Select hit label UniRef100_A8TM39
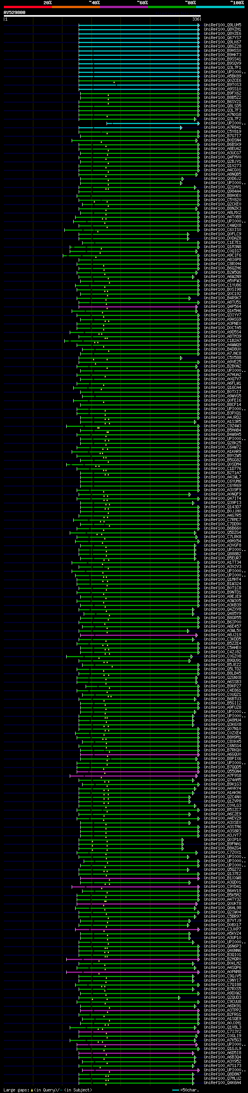This screenshot has width=248, height=1093. (222, 337)
